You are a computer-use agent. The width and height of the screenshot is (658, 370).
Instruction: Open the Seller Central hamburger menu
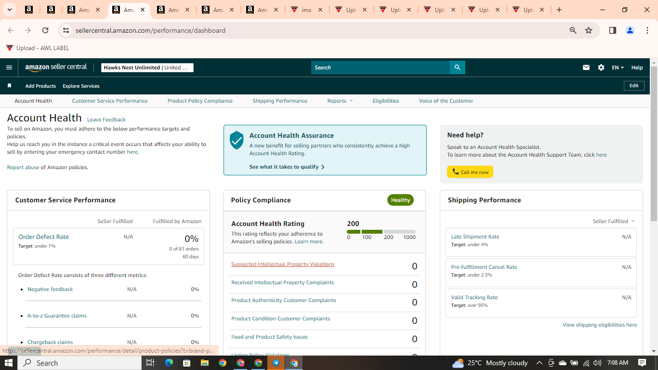pos(9,67)
